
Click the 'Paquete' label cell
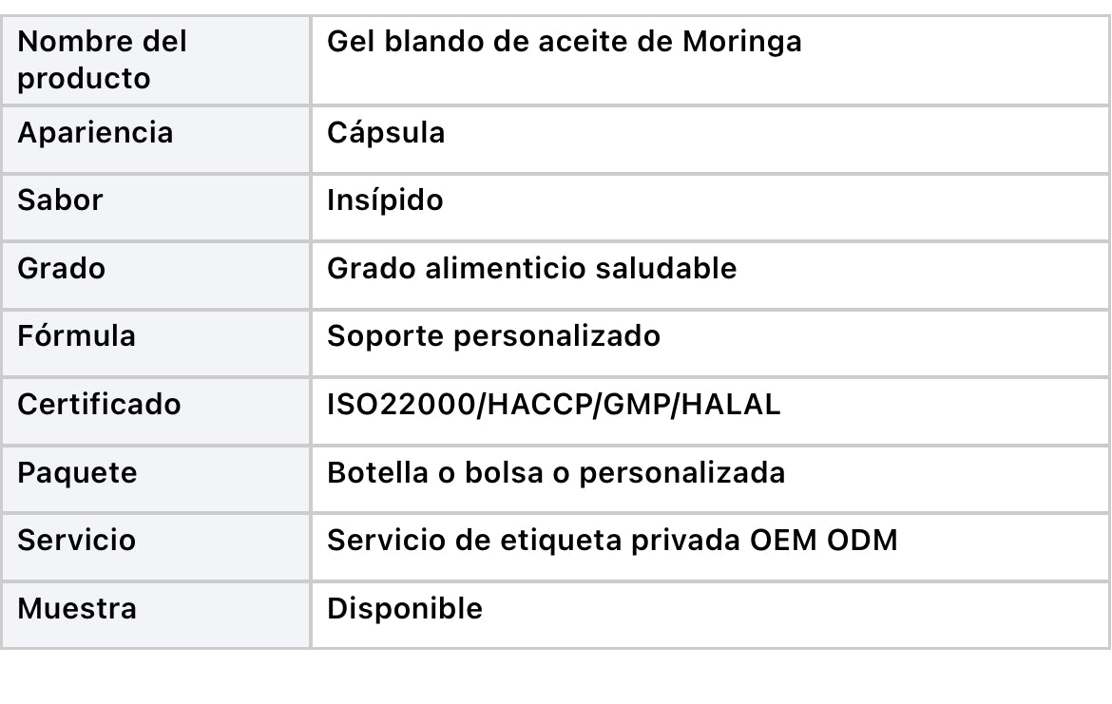[156, 479]
